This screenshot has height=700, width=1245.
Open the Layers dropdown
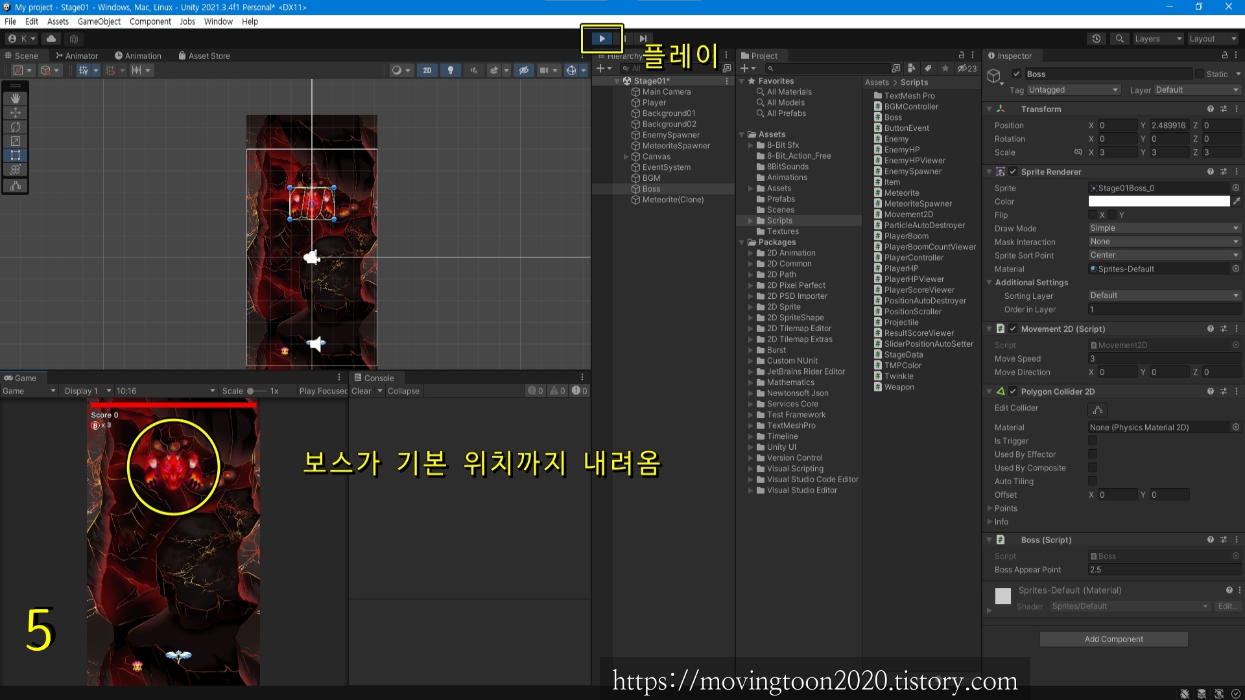point(1158,39)
